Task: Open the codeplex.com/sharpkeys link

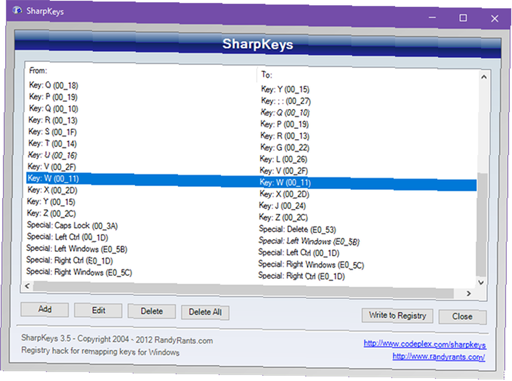Action: pos(425,344)
